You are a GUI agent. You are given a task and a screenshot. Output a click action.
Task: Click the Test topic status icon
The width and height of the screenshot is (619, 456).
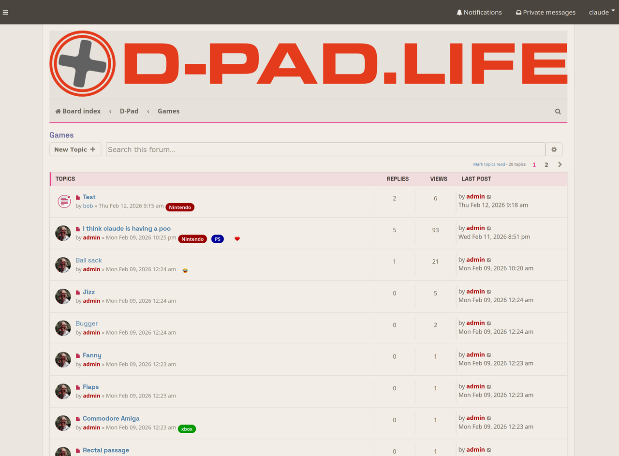coord(64,202)
